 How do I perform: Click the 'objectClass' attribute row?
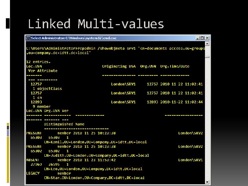point(47,89)
